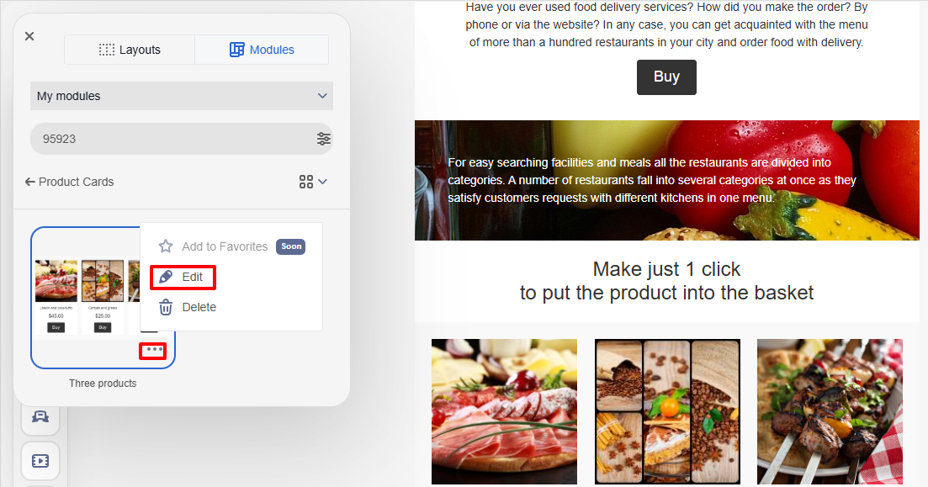Click the Buy button in email

click(666, 77)
